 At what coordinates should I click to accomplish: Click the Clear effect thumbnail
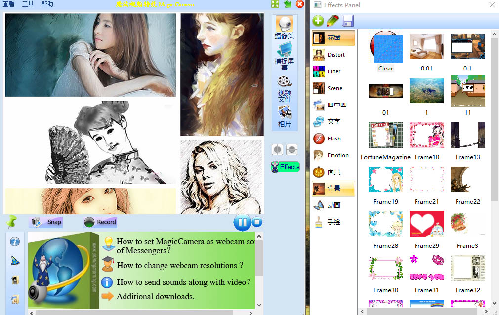tap(386, 46)
